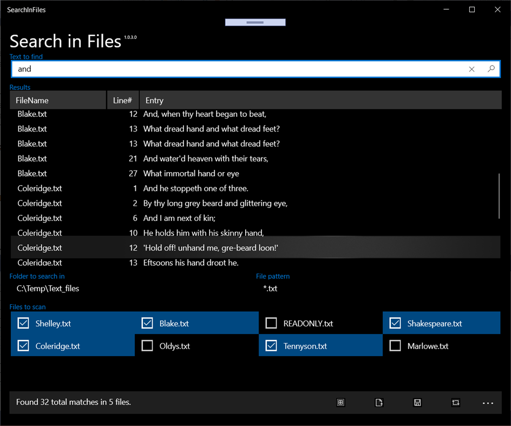Uncheck Tennyson.txt from files to scan

[x=271, y=345]
